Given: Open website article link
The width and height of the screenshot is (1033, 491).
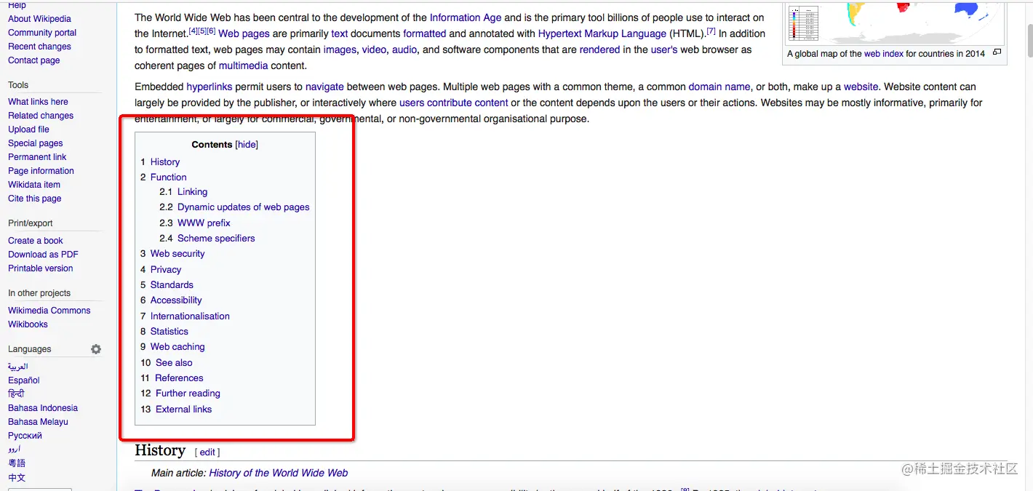Looking at the screenshot, I should [861, 87].
